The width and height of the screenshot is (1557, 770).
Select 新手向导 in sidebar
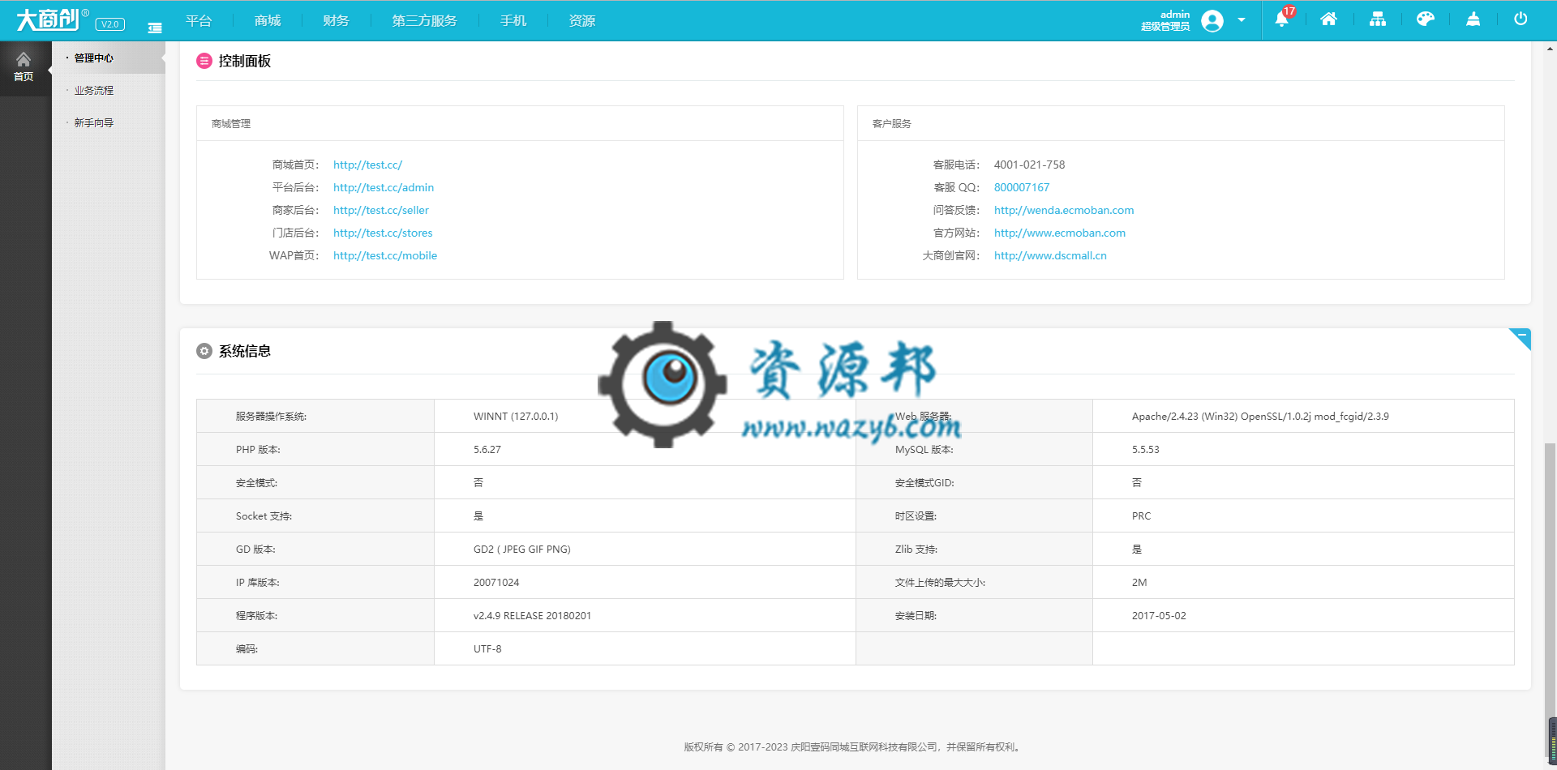point(94,123)
